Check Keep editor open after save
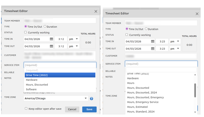204x117 pixels. click(x=26, y=109)
